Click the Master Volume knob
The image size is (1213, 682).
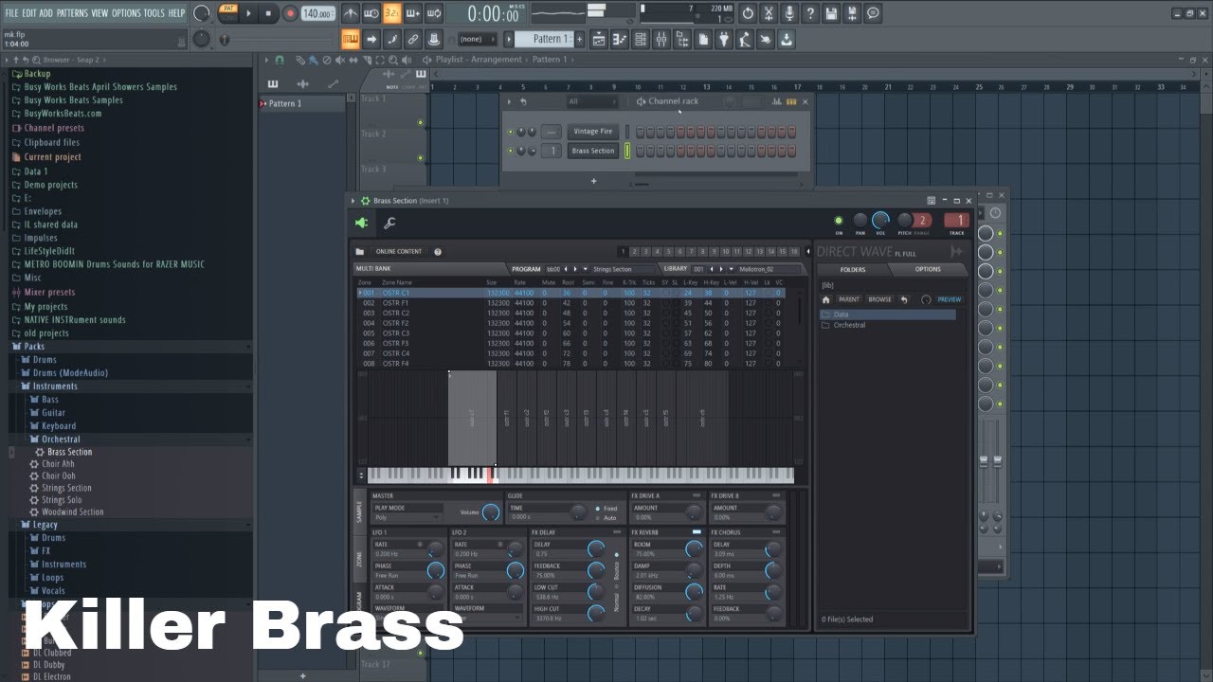pyautogui.click(x=490, y=512)
